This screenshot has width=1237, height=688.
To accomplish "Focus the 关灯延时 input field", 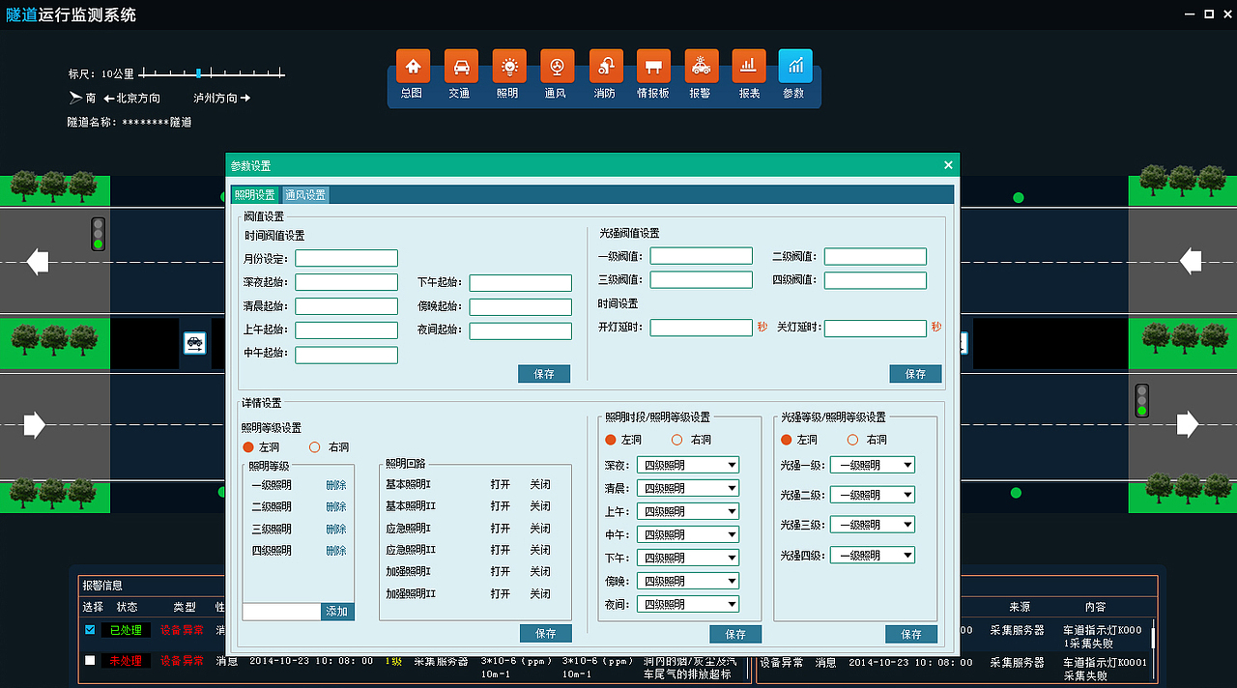I will (876, 328).
